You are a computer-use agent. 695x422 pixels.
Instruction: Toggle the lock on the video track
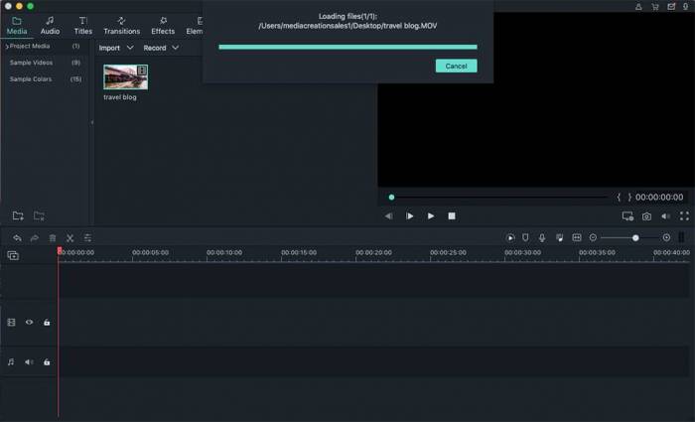[47, 322]
